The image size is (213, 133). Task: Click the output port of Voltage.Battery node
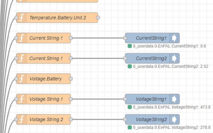point(71,79)
